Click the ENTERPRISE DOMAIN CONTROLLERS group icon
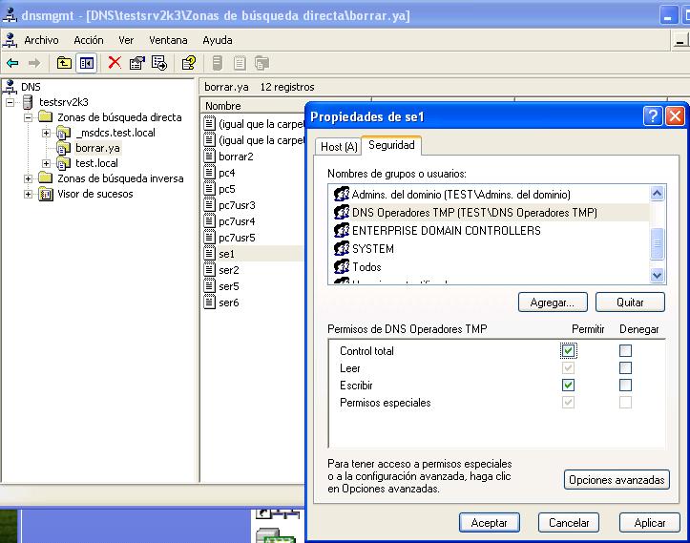Screen dimensions: 690x543 click(342, 230)
